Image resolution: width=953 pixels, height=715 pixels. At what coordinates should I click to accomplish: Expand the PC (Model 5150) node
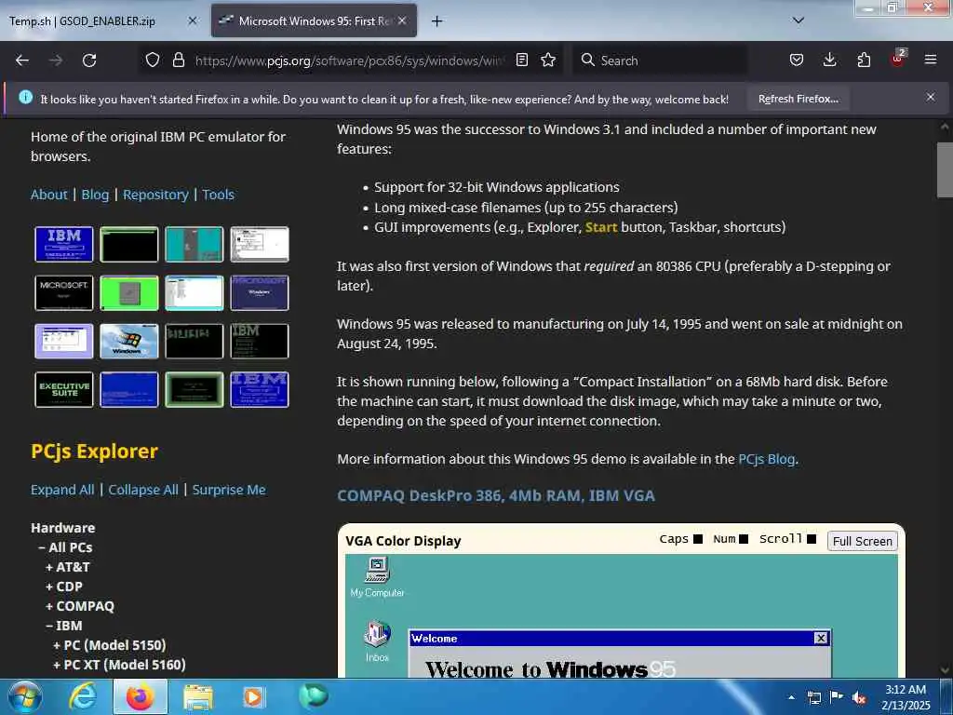[x=110, y=645]
